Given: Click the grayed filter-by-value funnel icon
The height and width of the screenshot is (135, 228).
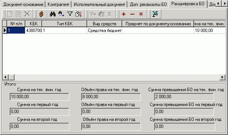Looking at the screenshot, I should (x=93, y=14).
